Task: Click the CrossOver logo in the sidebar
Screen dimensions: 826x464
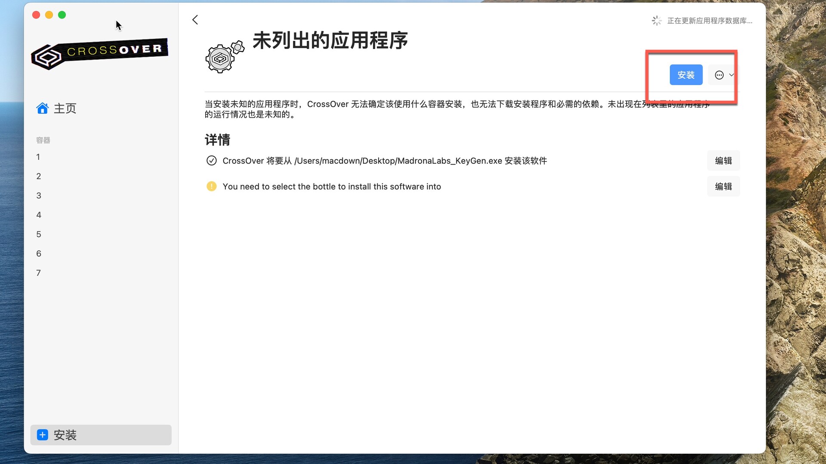Action: 99,54
